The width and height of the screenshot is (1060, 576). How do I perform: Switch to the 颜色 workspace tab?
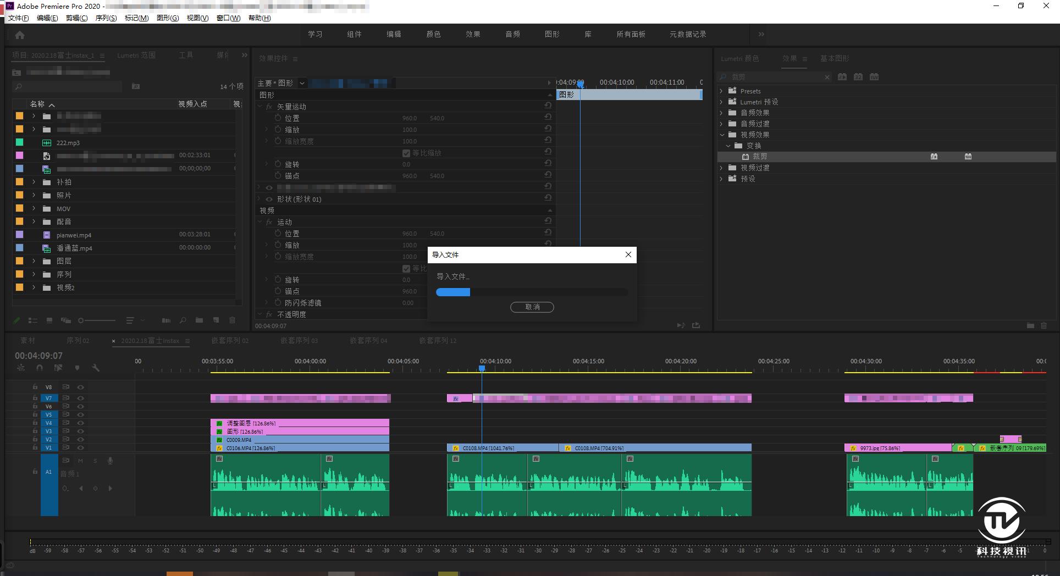(x=433, y=34)
